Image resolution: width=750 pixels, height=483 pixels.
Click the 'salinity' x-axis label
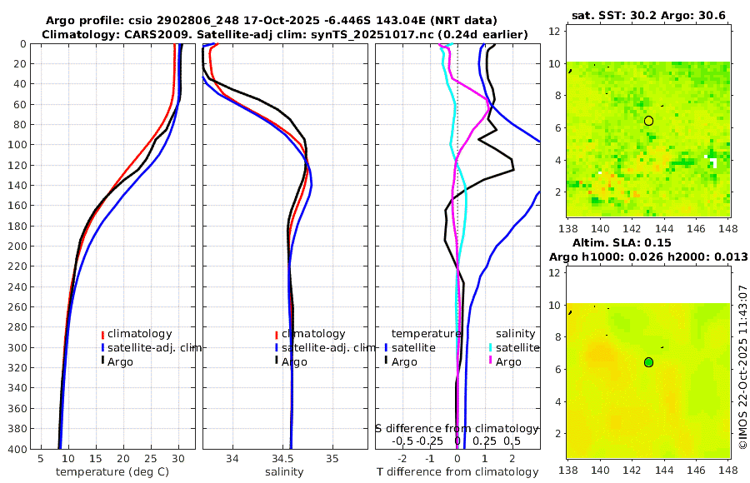[284, 472]
